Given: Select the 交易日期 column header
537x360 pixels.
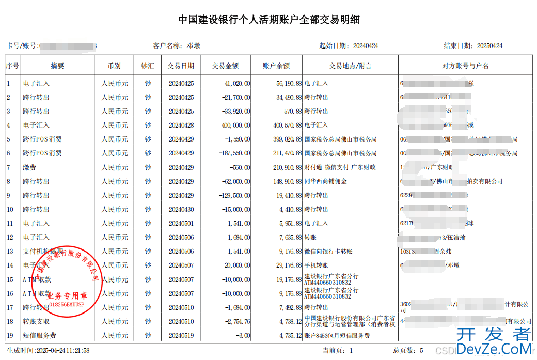Looking at the screenshot, I should (x=181, y=66).
